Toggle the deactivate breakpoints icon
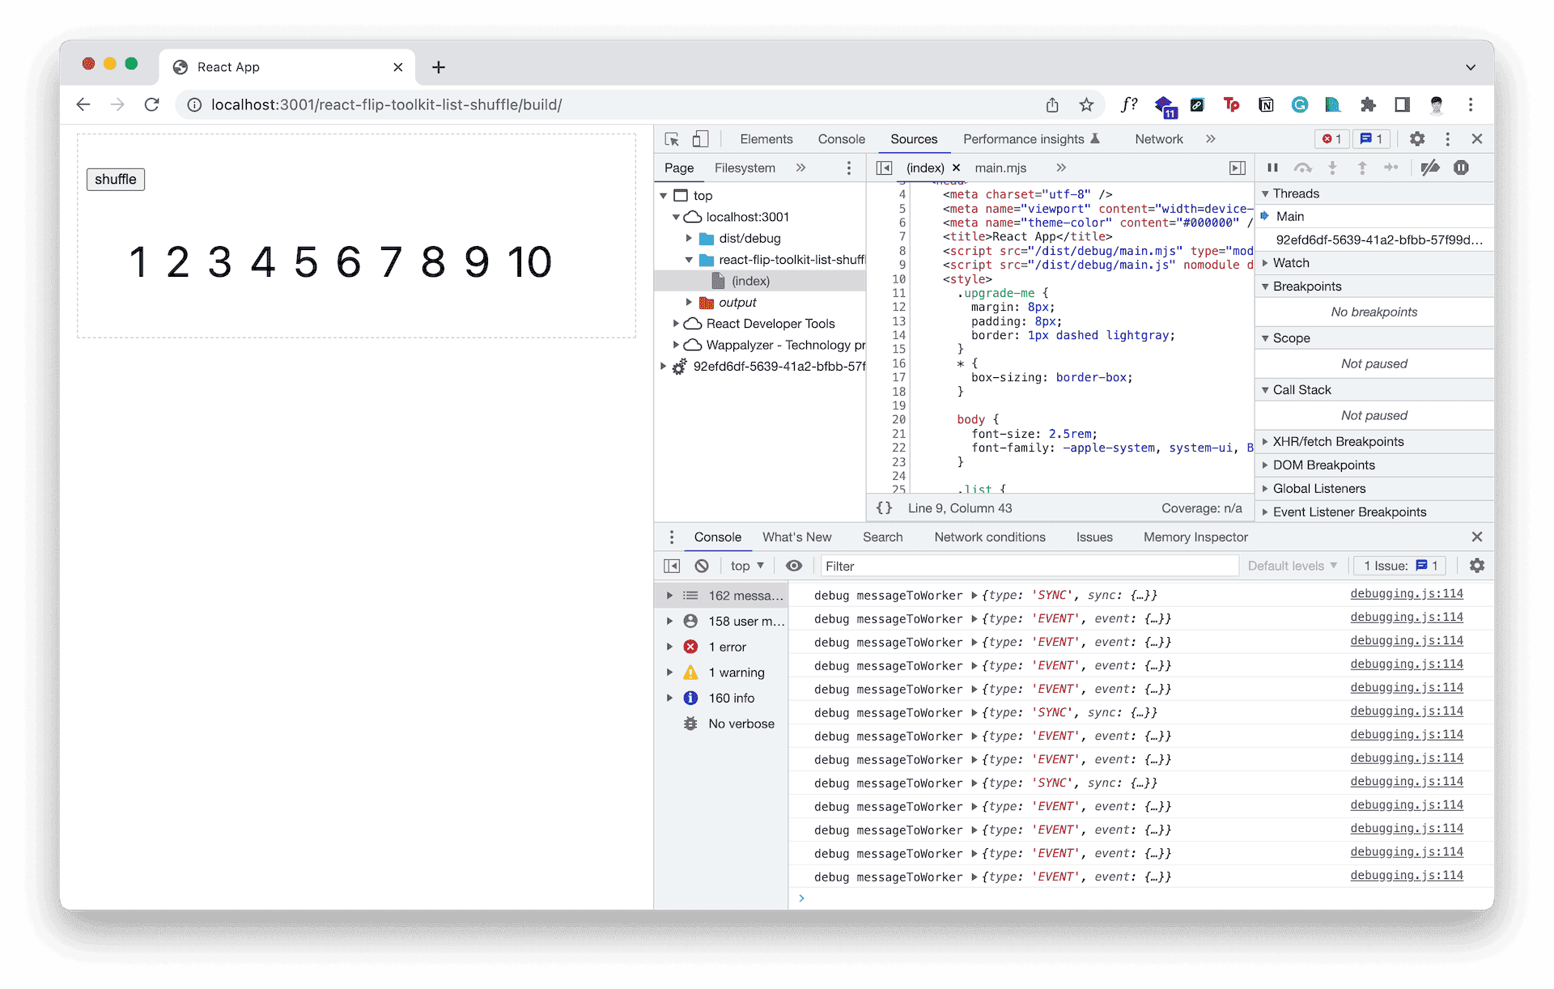The image size is (1554, 989). pos(1430,168)
